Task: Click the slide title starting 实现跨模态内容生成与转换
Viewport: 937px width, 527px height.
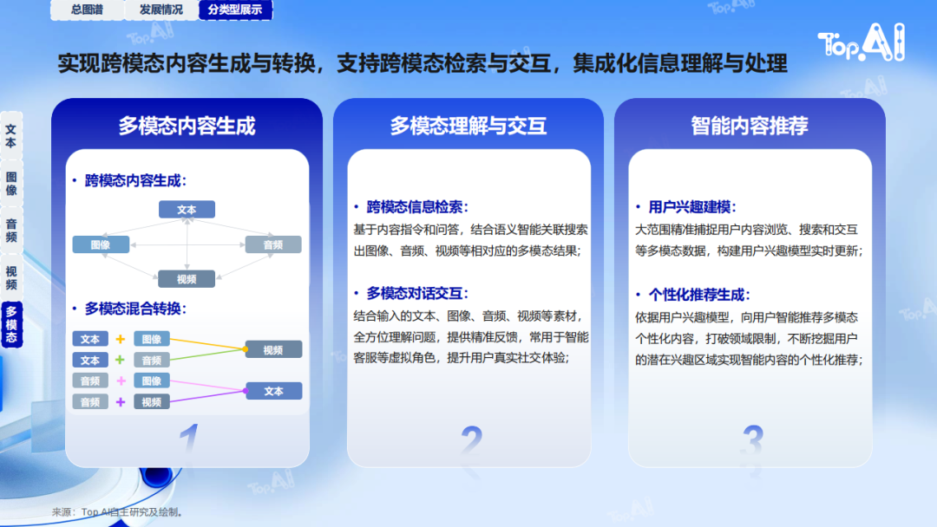Action: 423,63
